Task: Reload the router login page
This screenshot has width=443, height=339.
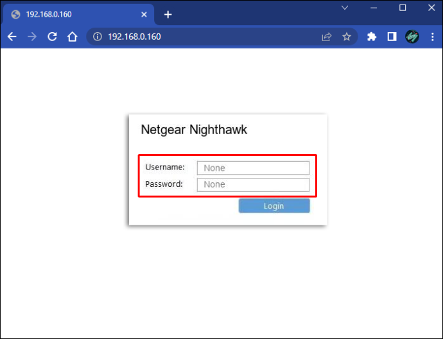Action: pyautogui.click(x=52, y=37)
